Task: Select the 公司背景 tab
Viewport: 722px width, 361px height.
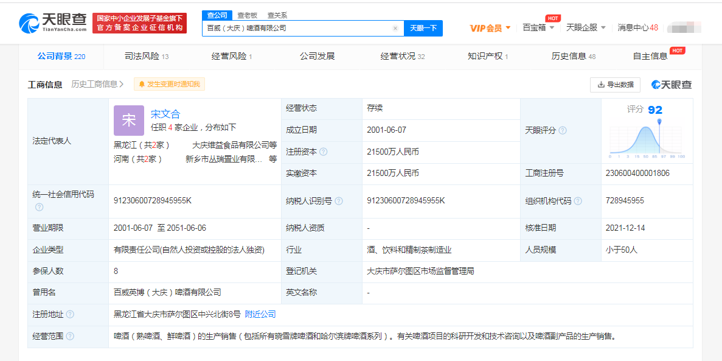Action: tap(61, 57)
